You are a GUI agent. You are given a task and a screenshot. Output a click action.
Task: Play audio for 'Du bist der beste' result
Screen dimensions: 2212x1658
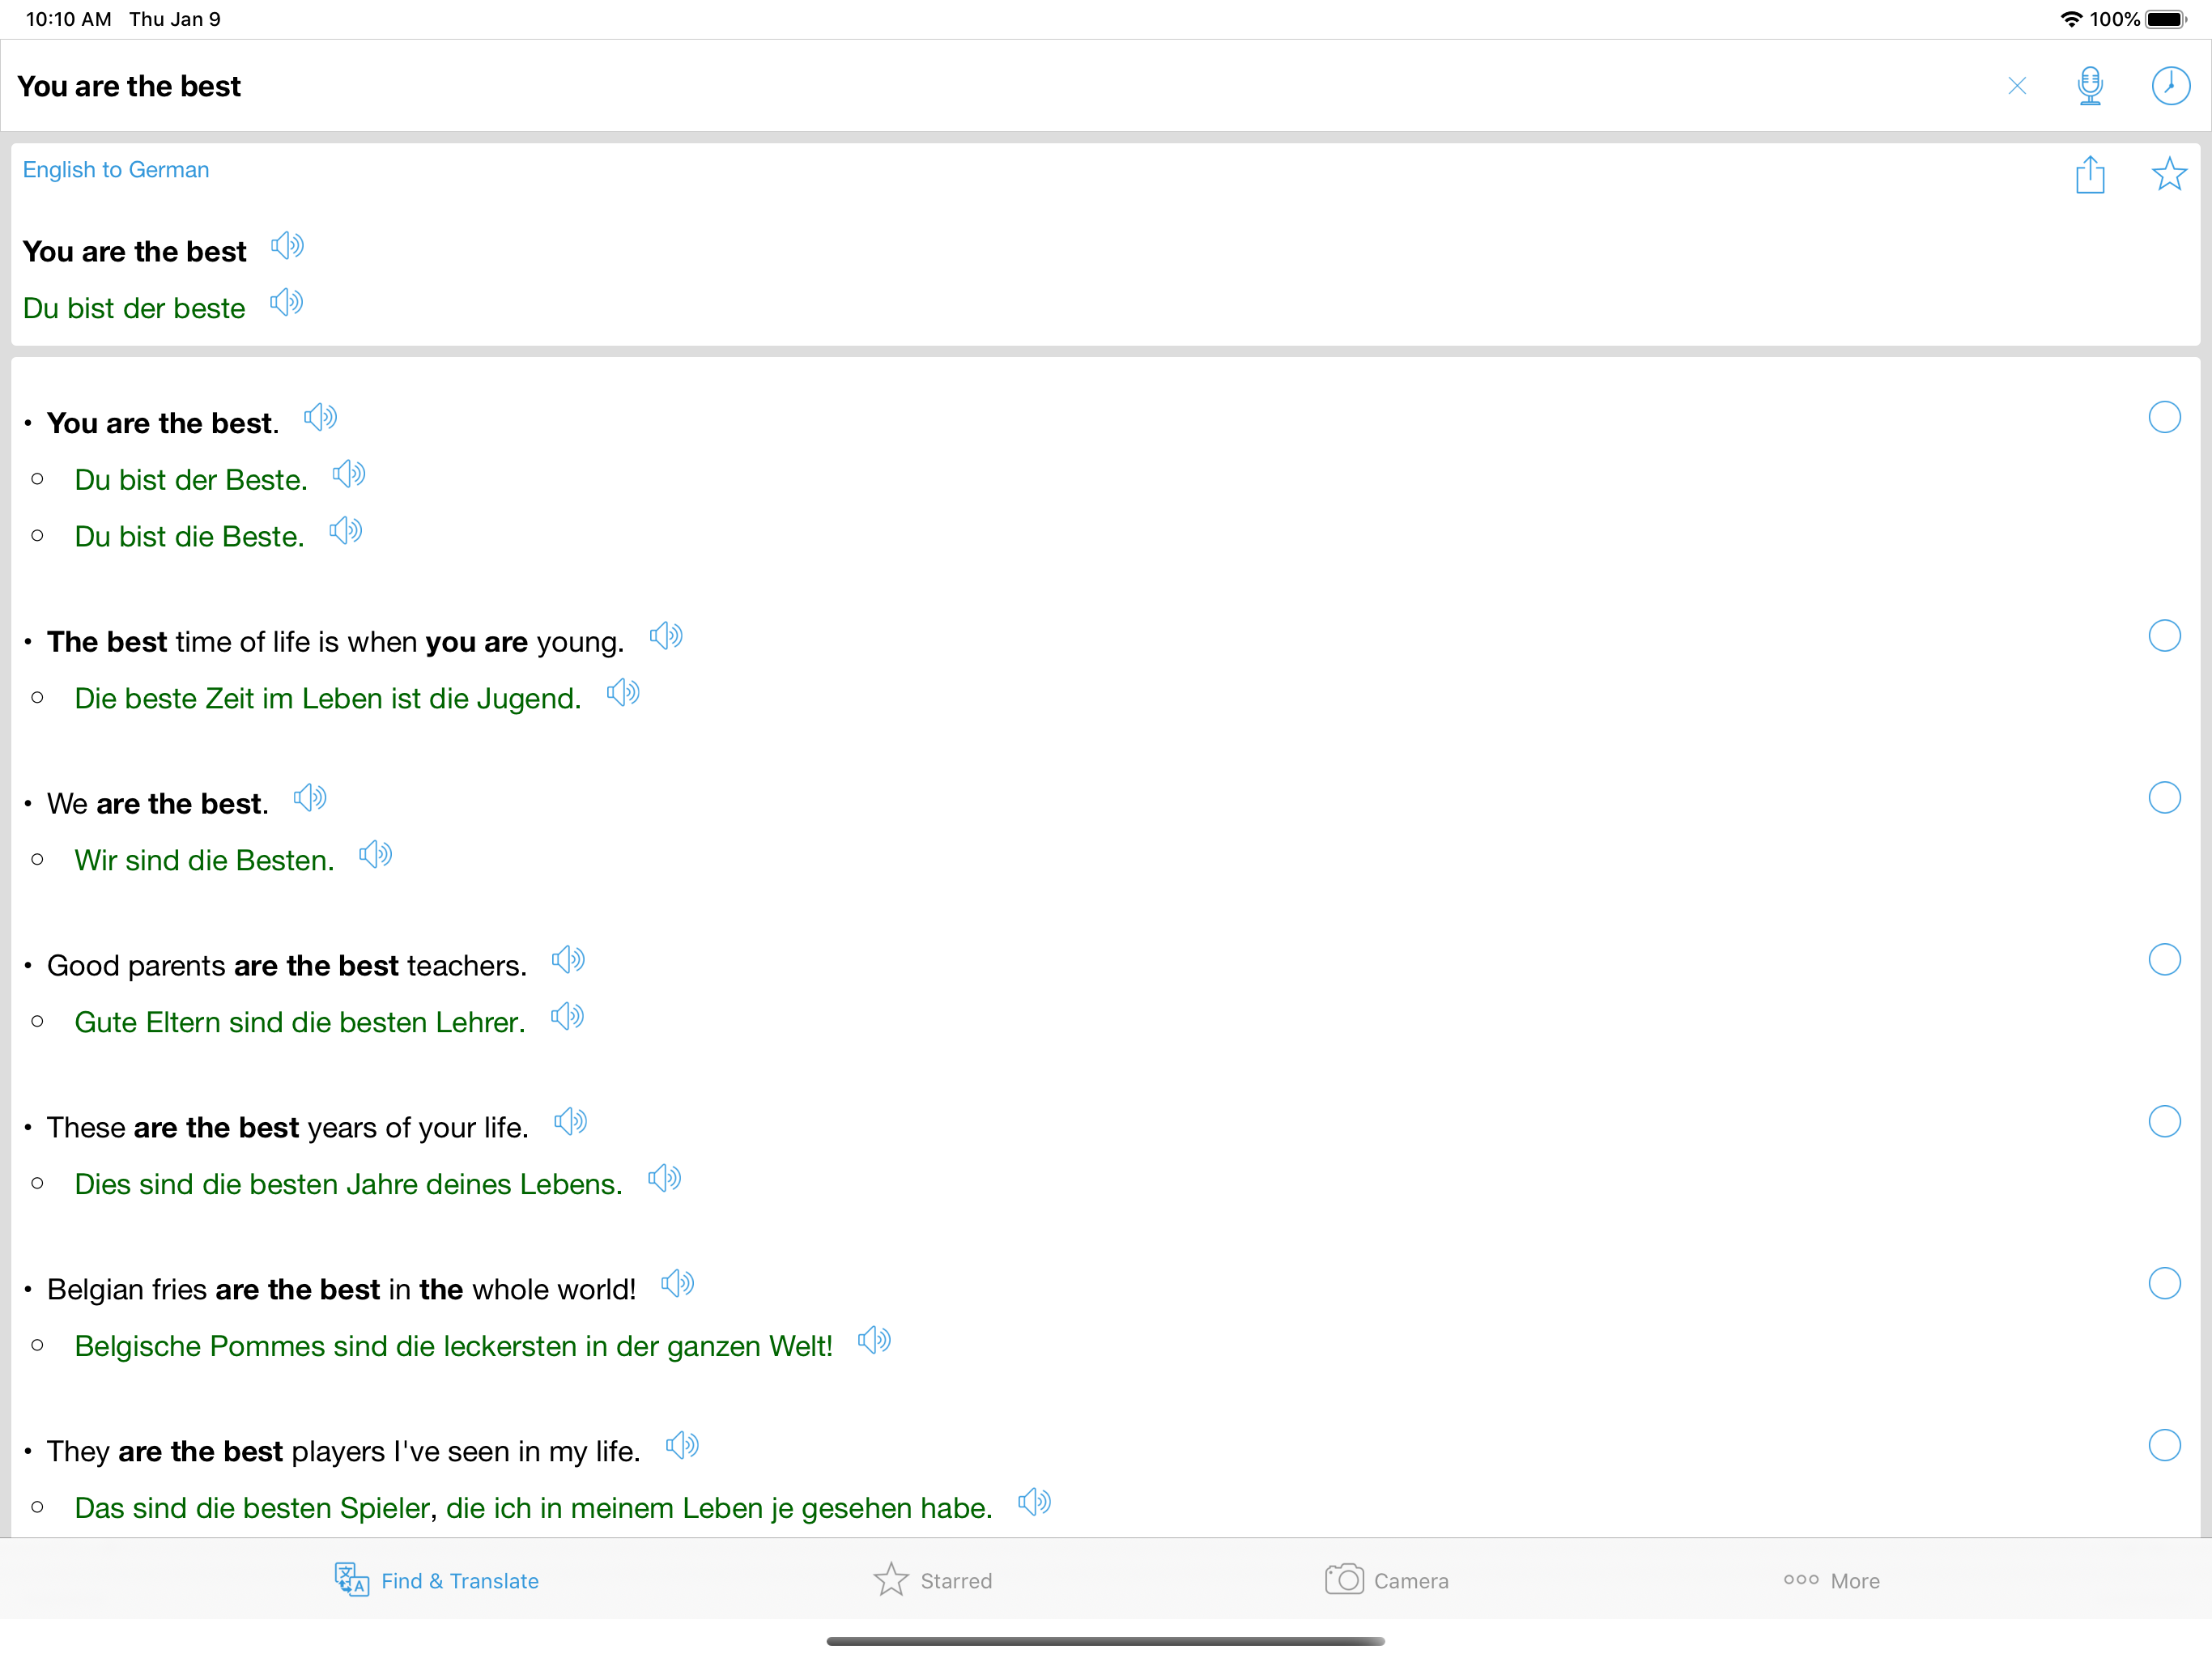click(286, 302)
